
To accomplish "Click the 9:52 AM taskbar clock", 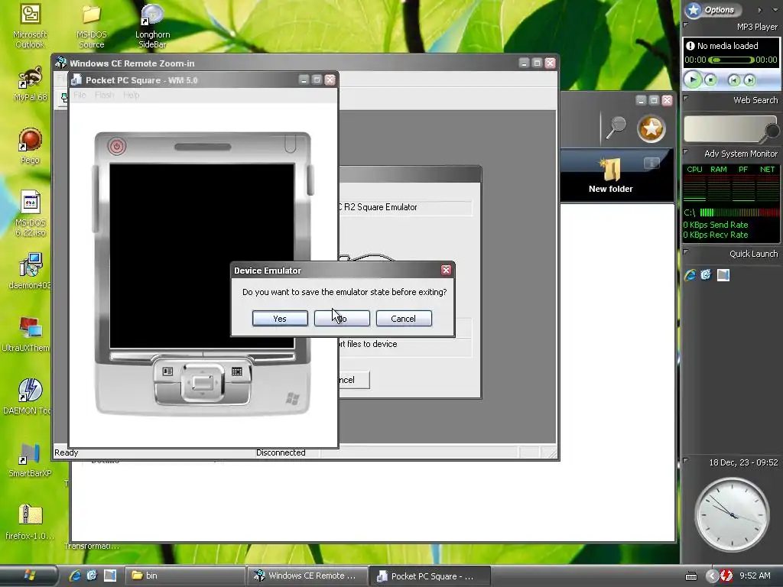I will 755,576.
